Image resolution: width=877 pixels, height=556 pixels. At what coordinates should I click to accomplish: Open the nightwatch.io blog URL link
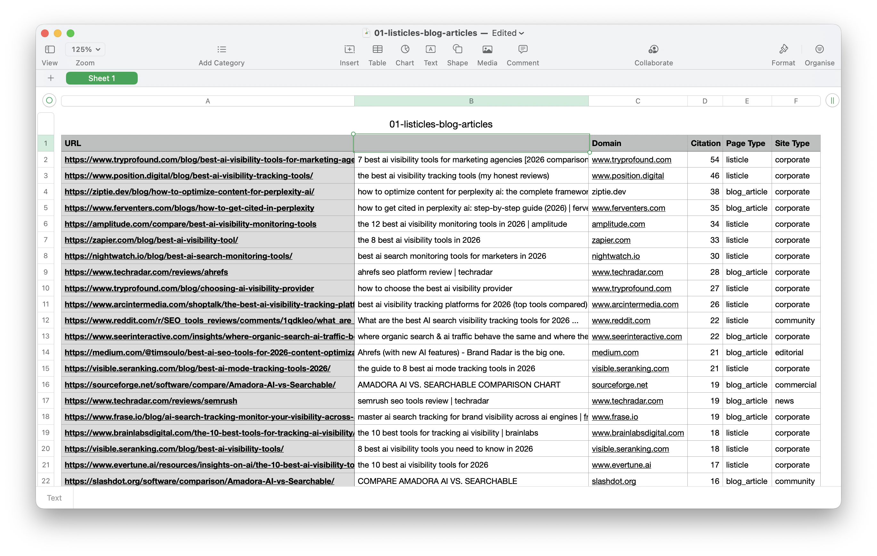[178, 256]
